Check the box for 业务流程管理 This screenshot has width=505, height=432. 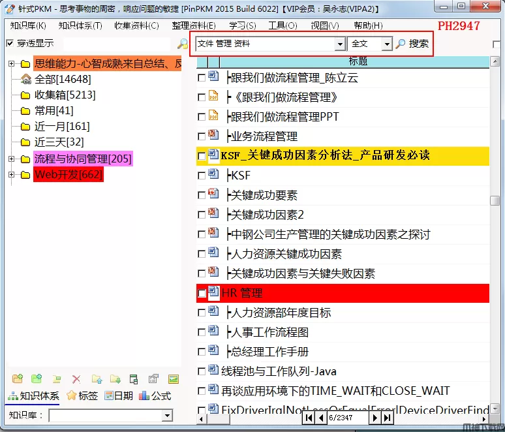[x=202, y=136]
